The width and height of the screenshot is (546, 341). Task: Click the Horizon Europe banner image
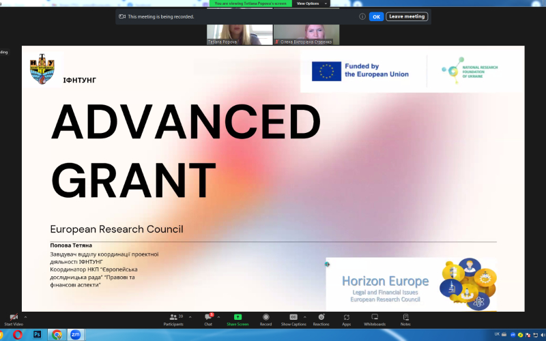pos(412,284)
